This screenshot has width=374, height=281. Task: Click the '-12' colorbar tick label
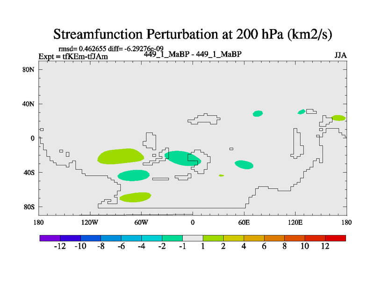point(60,246)
